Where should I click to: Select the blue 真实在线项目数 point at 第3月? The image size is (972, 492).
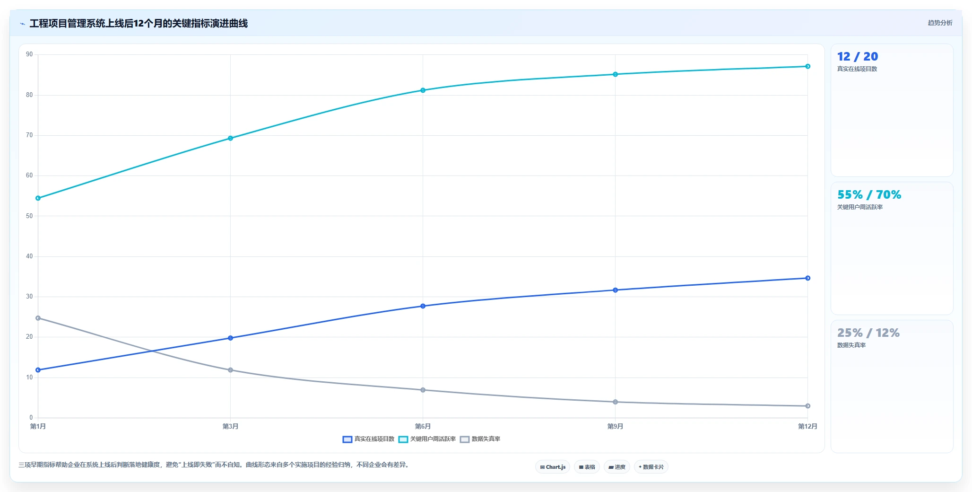(x=231, y=338)
